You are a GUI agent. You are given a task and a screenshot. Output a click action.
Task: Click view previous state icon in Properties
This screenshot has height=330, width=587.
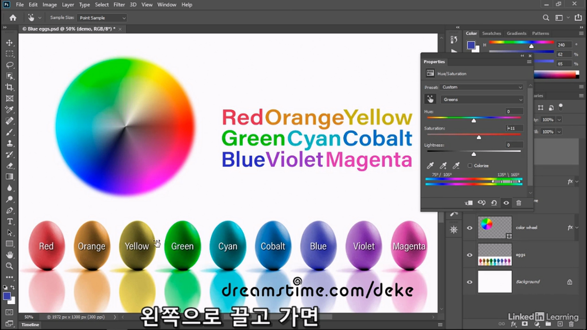click(482, 203)
